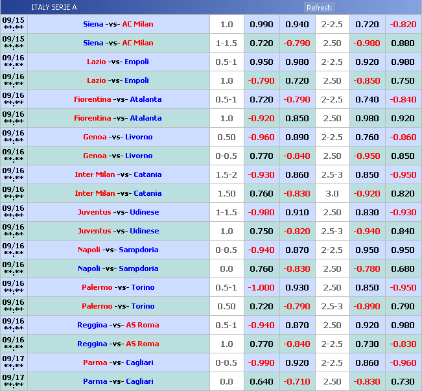Open Reggina in the 0.5-1 handicap row
422x391 pixels.
(93, 325)
